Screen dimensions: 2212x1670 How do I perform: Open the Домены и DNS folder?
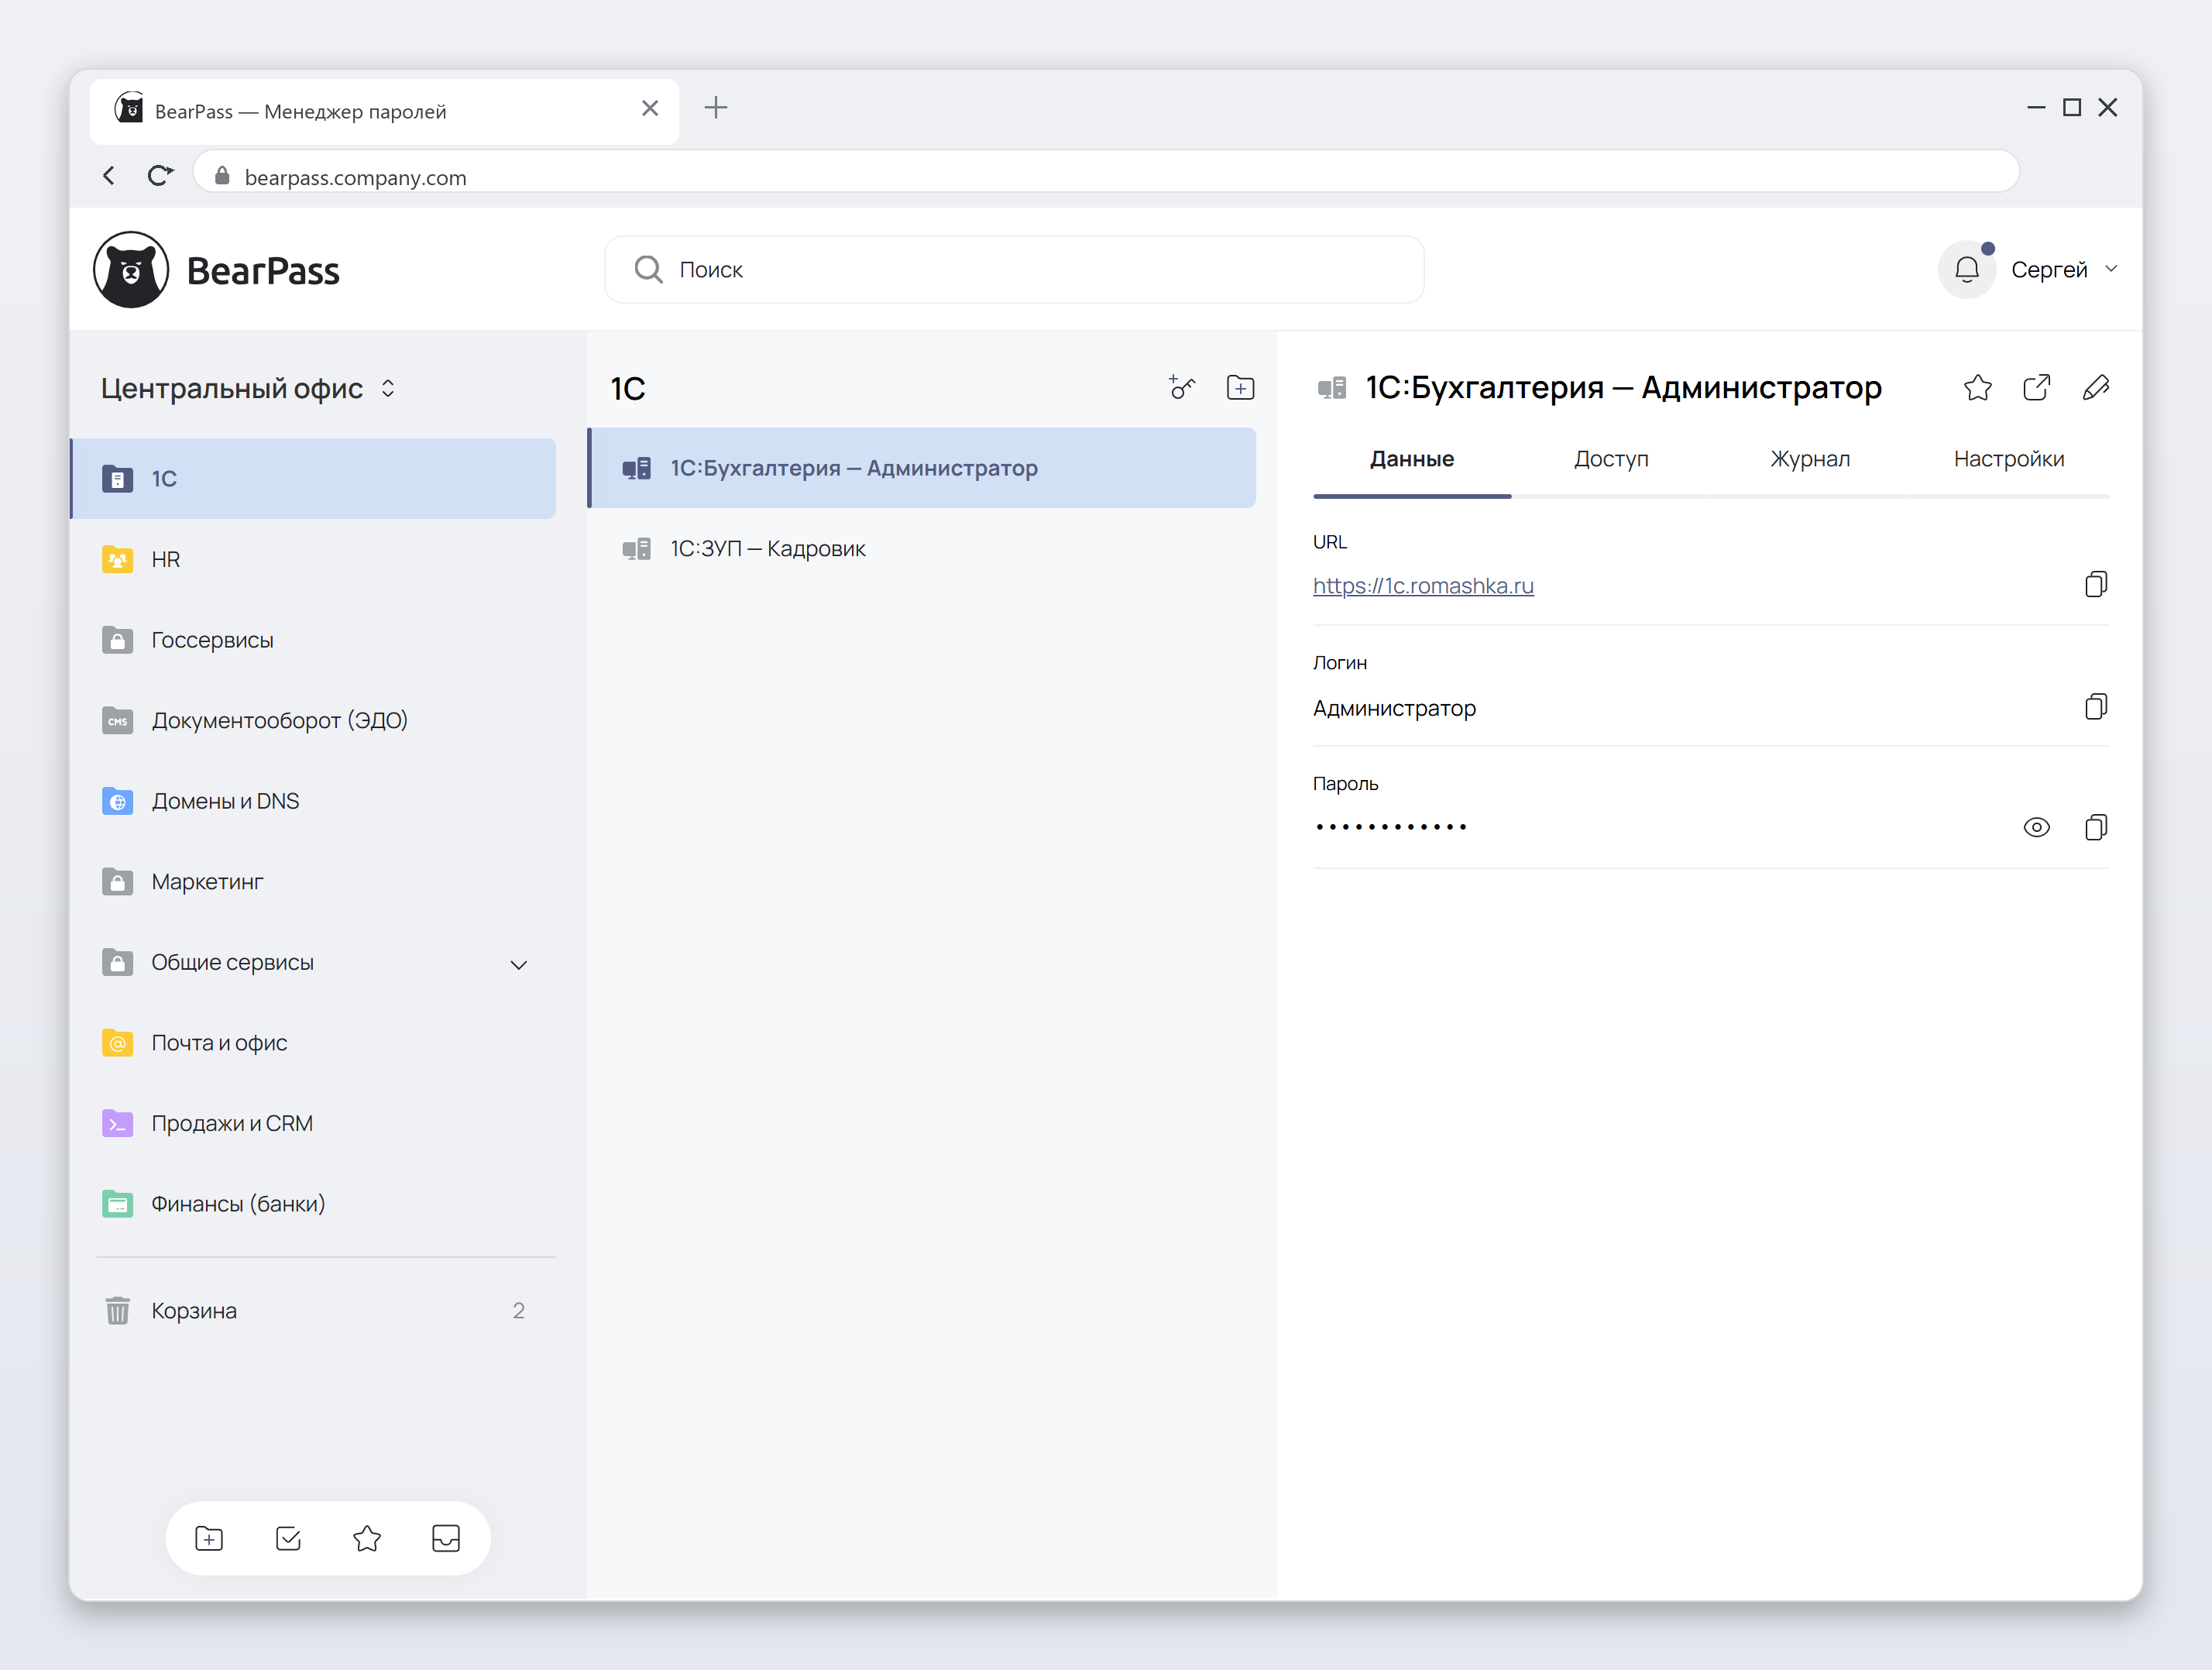(x=313, y=802)
